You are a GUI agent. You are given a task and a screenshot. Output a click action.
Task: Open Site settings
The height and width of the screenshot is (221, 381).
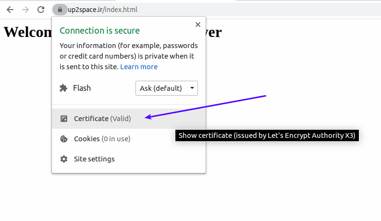click(129, 159)
